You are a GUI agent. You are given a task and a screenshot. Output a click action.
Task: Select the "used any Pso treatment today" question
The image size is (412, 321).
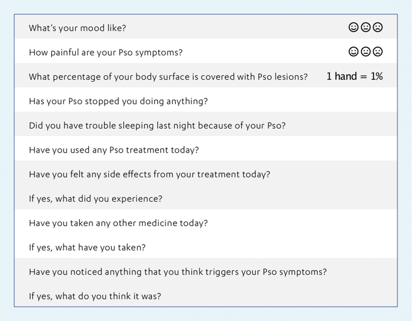114,150
